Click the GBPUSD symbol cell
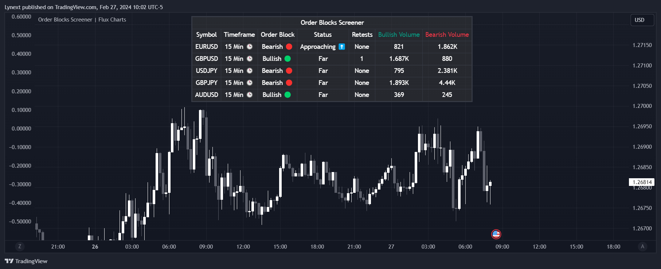Screen dimensions: 661x269 tap(206, 59)
